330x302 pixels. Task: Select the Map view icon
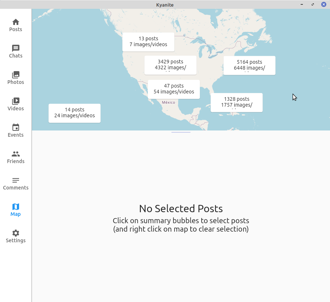point(16,207)
